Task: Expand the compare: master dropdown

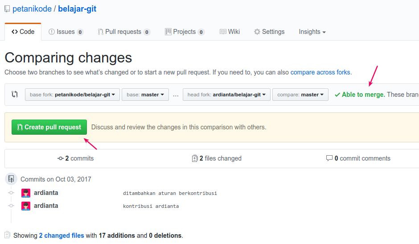Action: click(300, 95)
